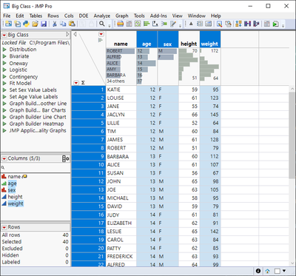296x276 pixels.
Task: Click the sort columns arrows icon
Action: pyautogui.click(x=238, y=24)
